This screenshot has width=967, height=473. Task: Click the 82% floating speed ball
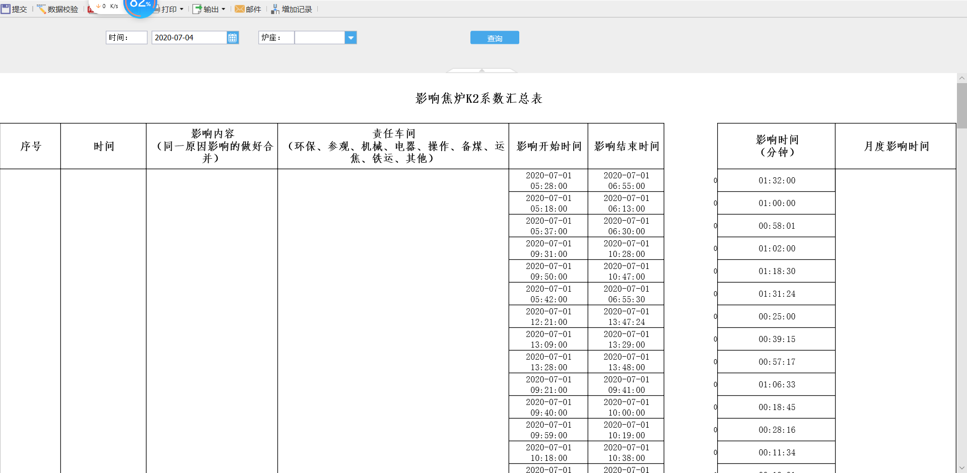point(140,5)
